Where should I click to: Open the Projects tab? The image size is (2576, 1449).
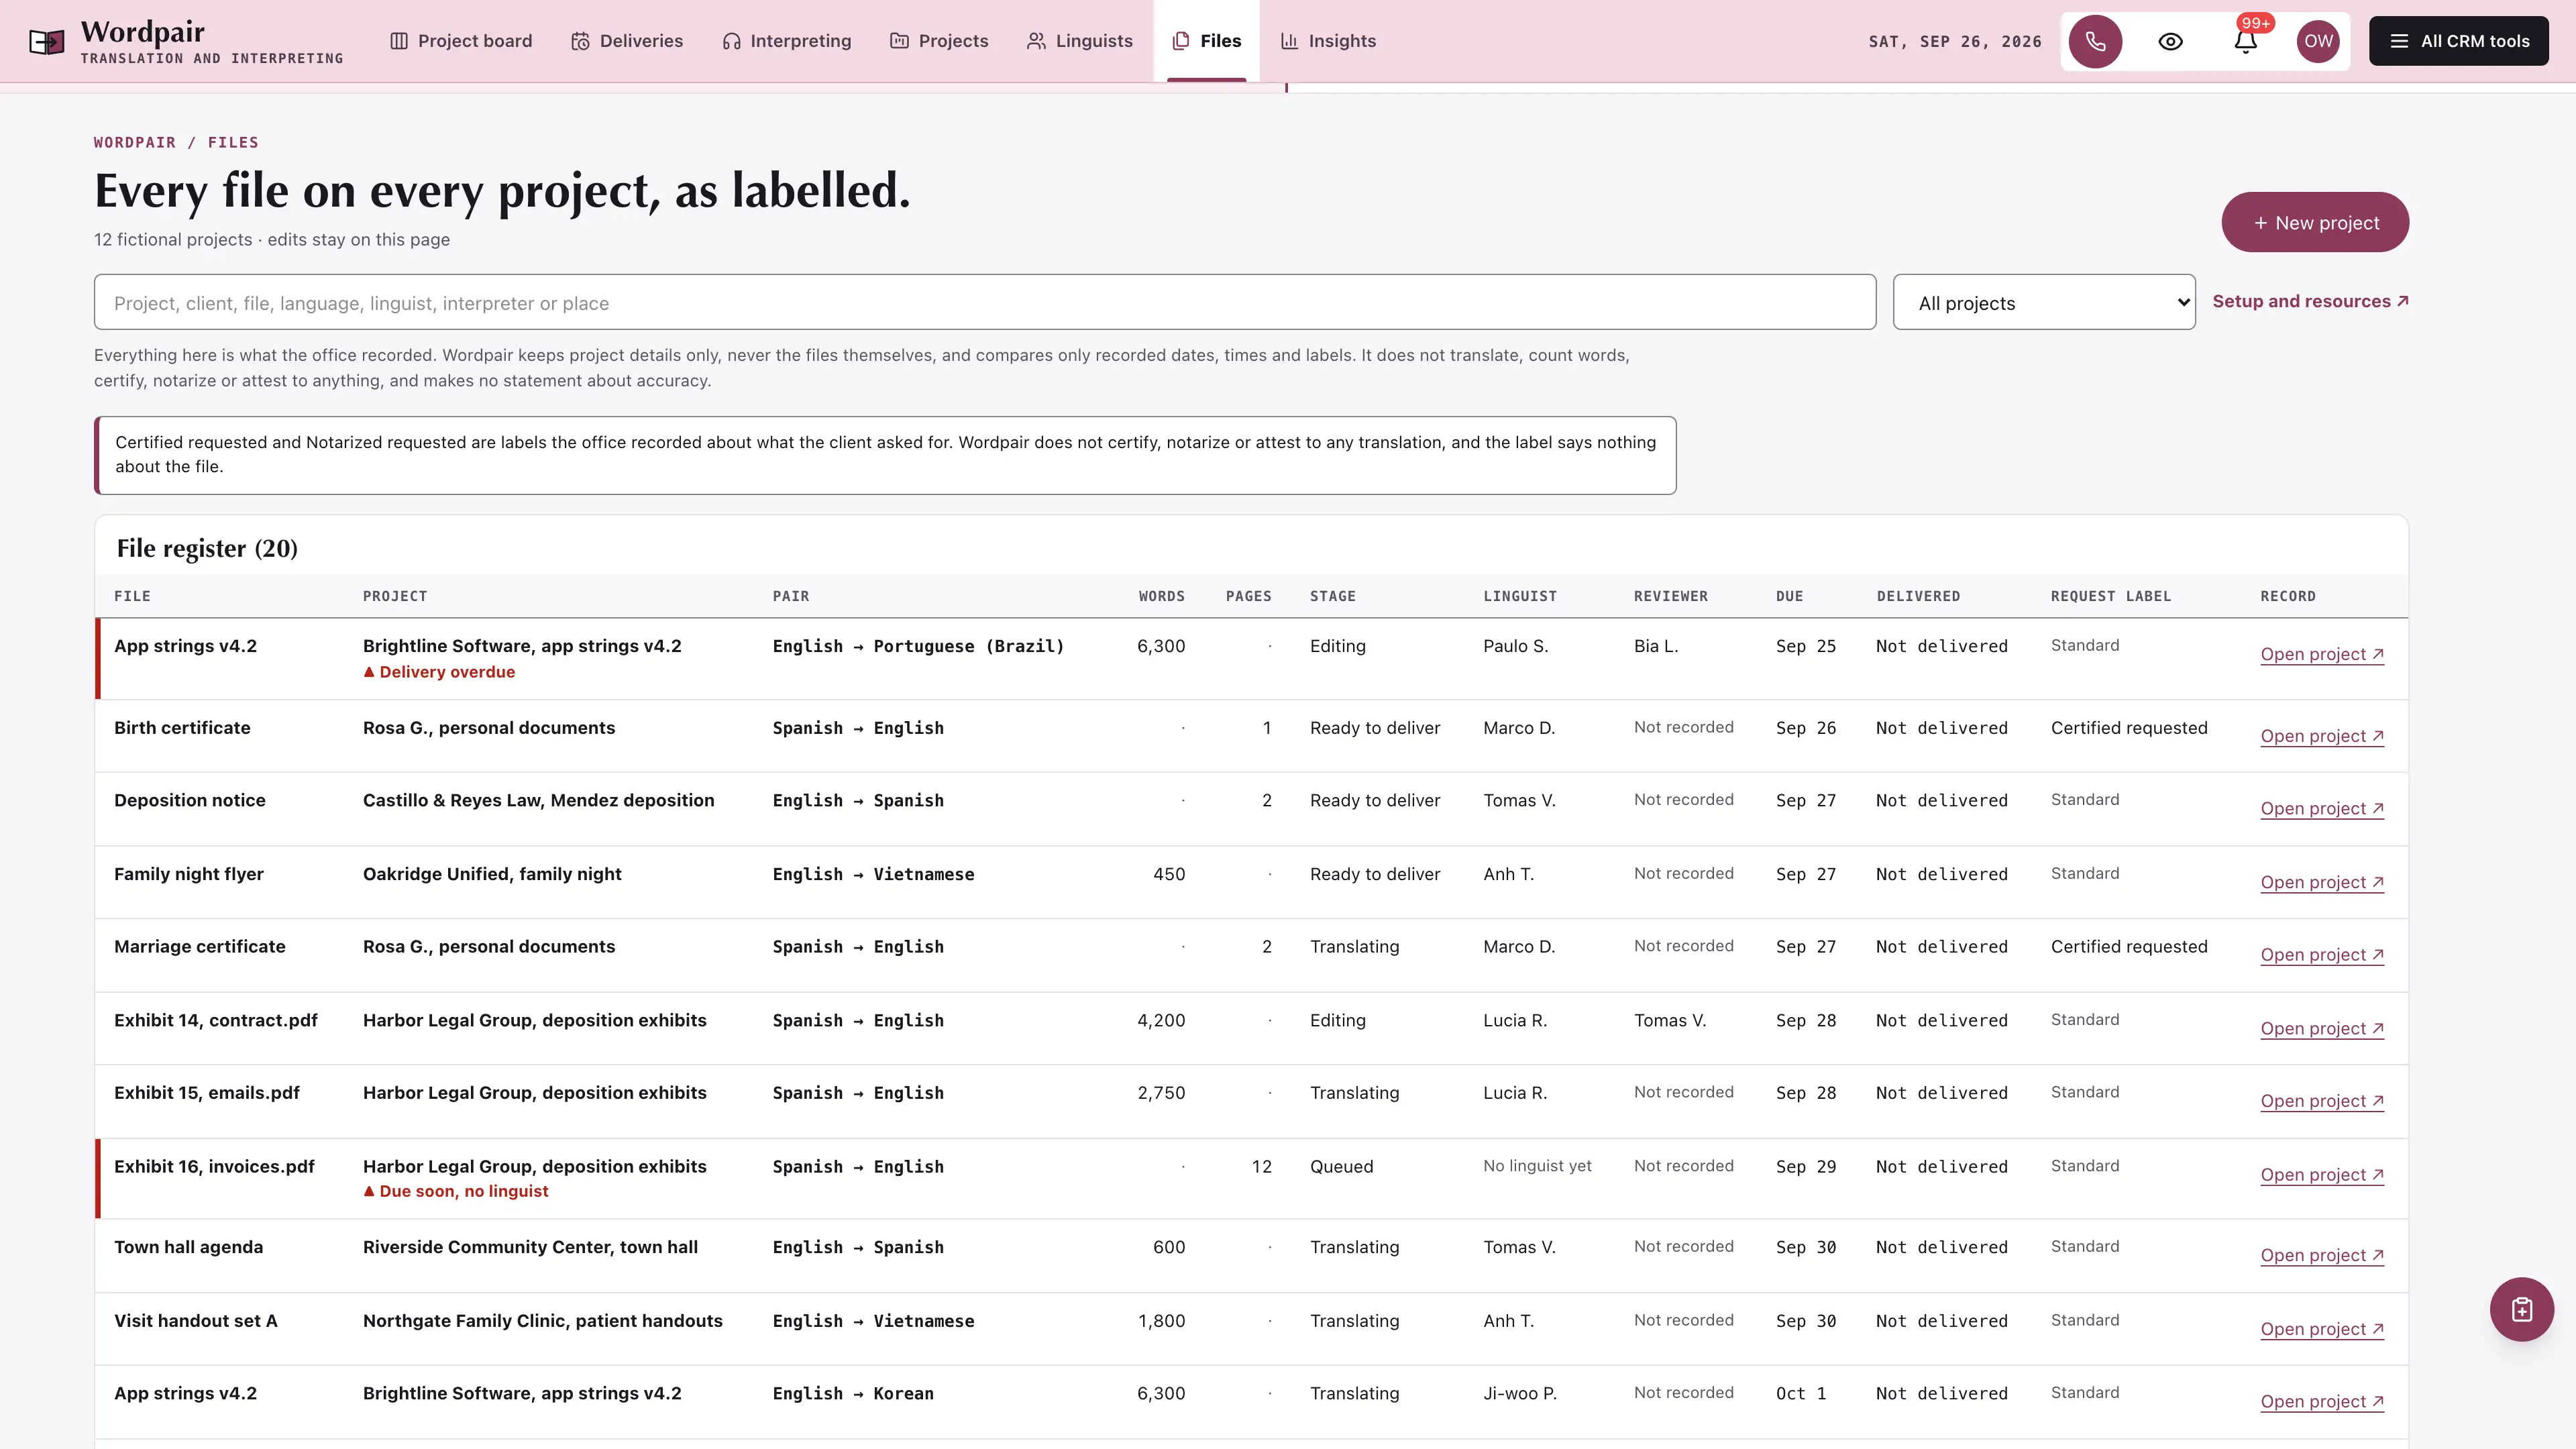(939, 41)
